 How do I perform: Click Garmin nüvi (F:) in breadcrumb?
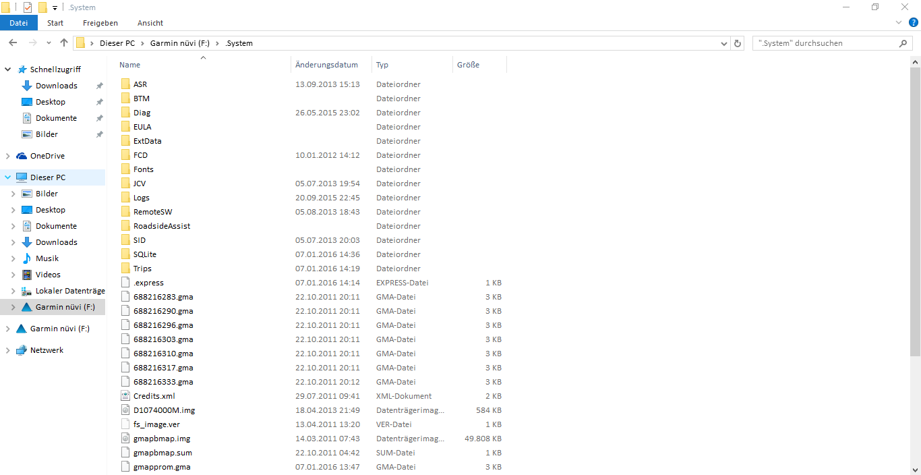(x=180, y=43)
